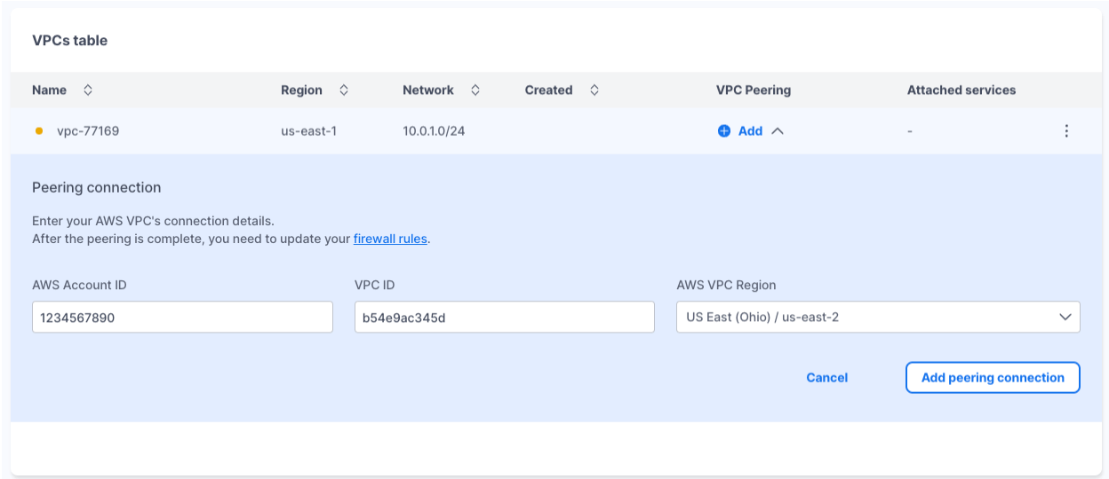This screenshot has height=479, width=1109.
Task: Click into the VPC ID text box
Action: click(x=504, y=318)
